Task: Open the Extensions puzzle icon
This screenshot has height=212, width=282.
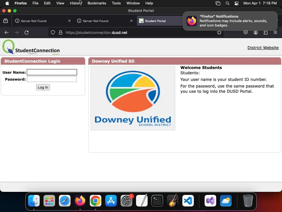Action: point(265,33)
